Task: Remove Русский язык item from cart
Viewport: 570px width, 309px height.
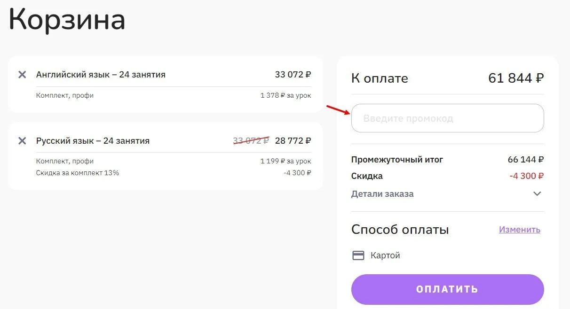Action: point(22,141)
